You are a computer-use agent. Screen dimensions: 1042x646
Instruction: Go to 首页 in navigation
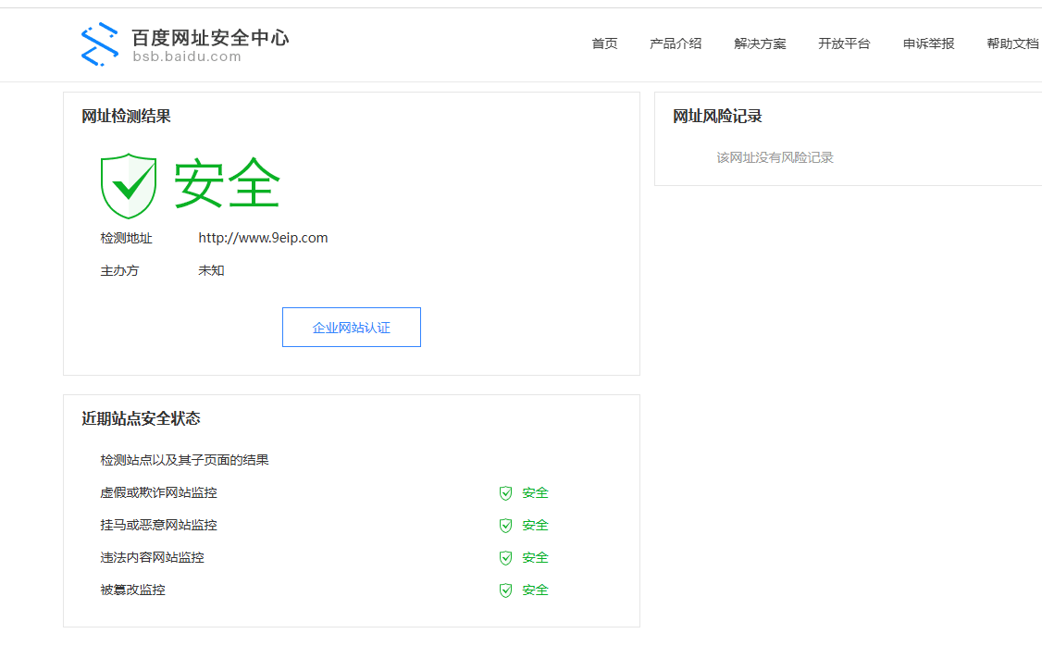(604, 43)
